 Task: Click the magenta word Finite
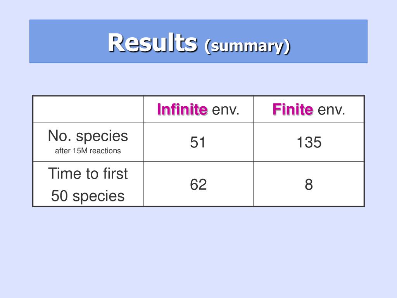(293, 109)
